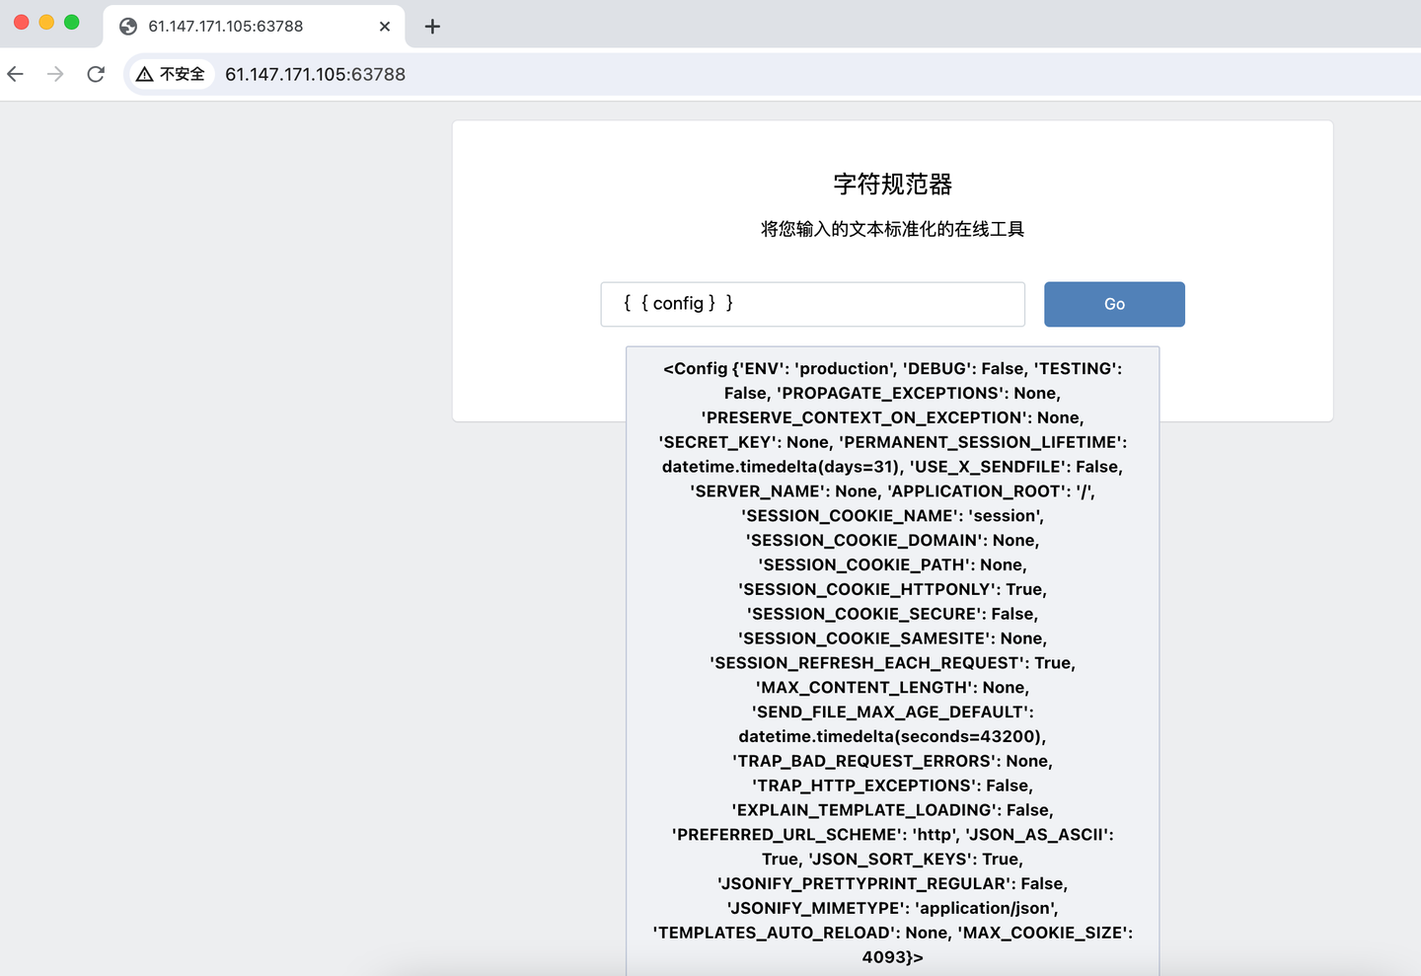The height and width of the screenshot is (976, 1421).
Task: Click the 'SESSION_COOKIE_NAME' line in results
Action: click(x=891, y=515)
